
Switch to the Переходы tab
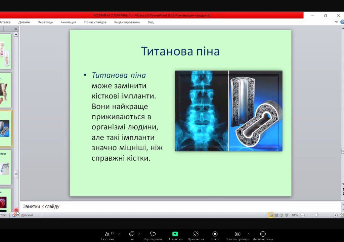45,22
